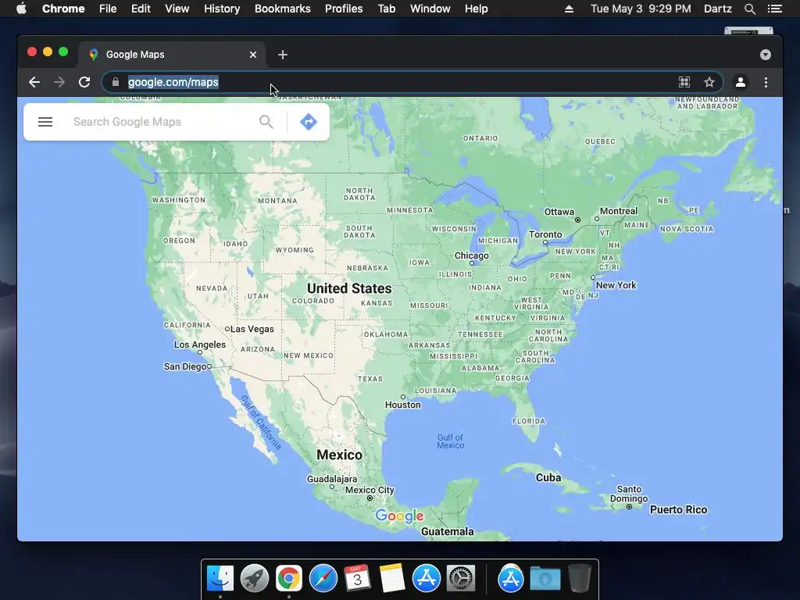
Task: Open Chrome from the Dock
Action: coord(289,579)
